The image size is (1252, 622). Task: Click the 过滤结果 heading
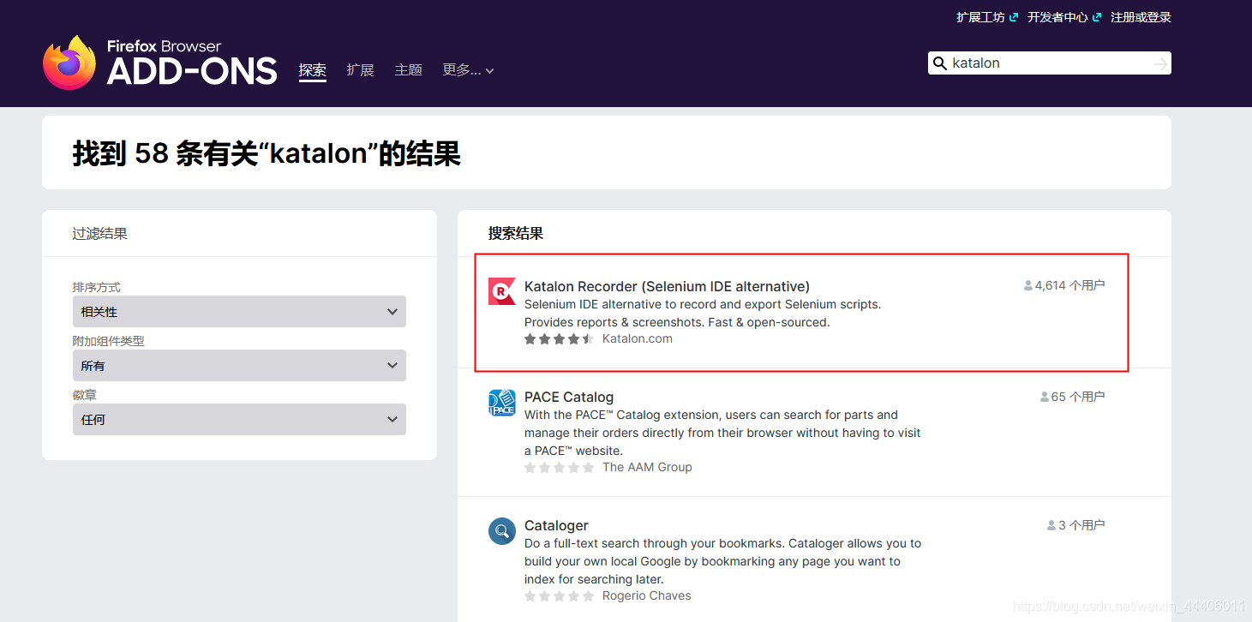point(100,234)
